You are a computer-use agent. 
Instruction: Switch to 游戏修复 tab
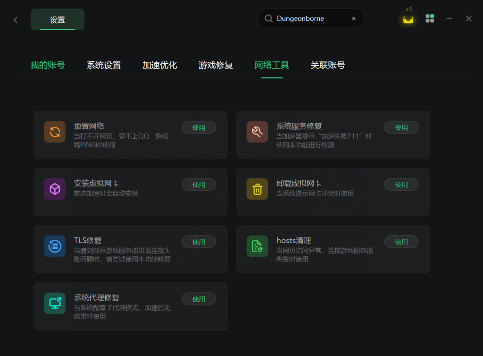216,65
